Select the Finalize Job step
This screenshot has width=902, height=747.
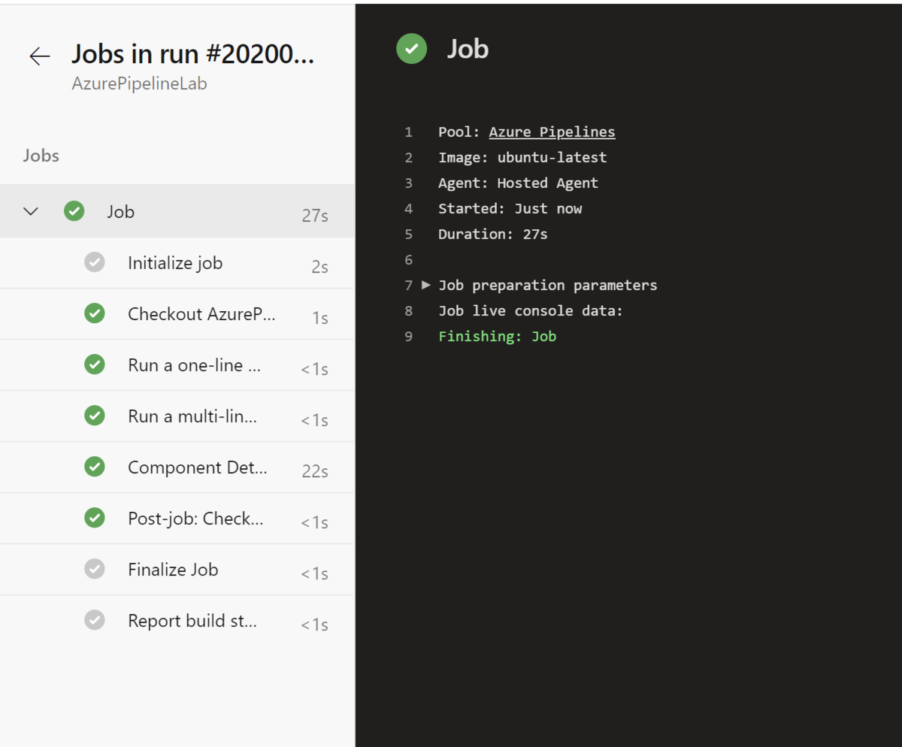click(x=173, y=570)
